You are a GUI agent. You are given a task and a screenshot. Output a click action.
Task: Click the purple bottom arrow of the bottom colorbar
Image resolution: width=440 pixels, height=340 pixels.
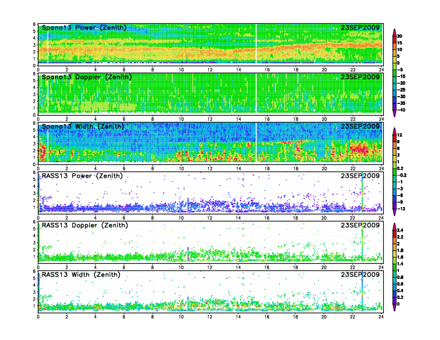[x=394, y=307]
